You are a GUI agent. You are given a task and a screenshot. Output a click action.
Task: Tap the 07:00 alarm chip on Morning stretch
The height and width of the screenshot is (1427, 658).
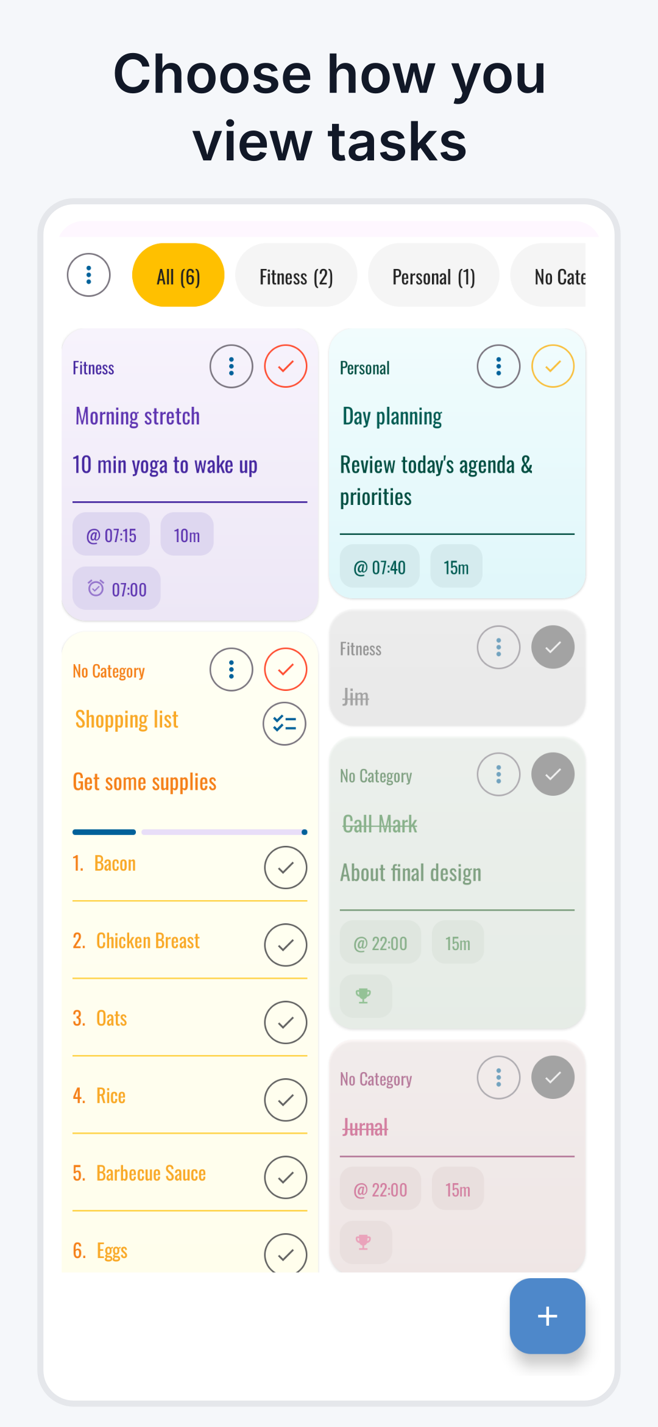[116, 588]
